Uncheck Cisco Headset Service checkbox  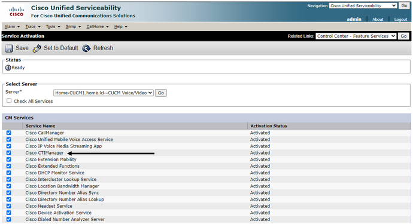point(9,206)
